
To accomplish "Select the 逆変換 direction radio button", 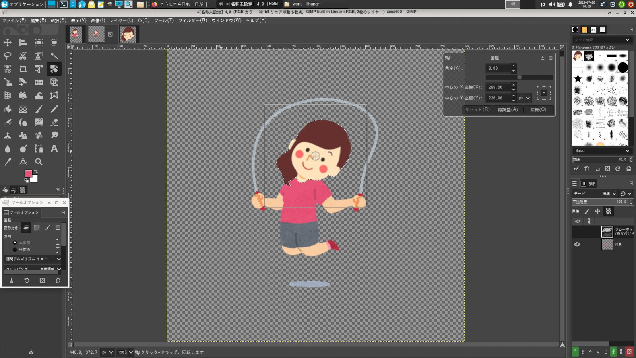I will click(x=15, y=250).
